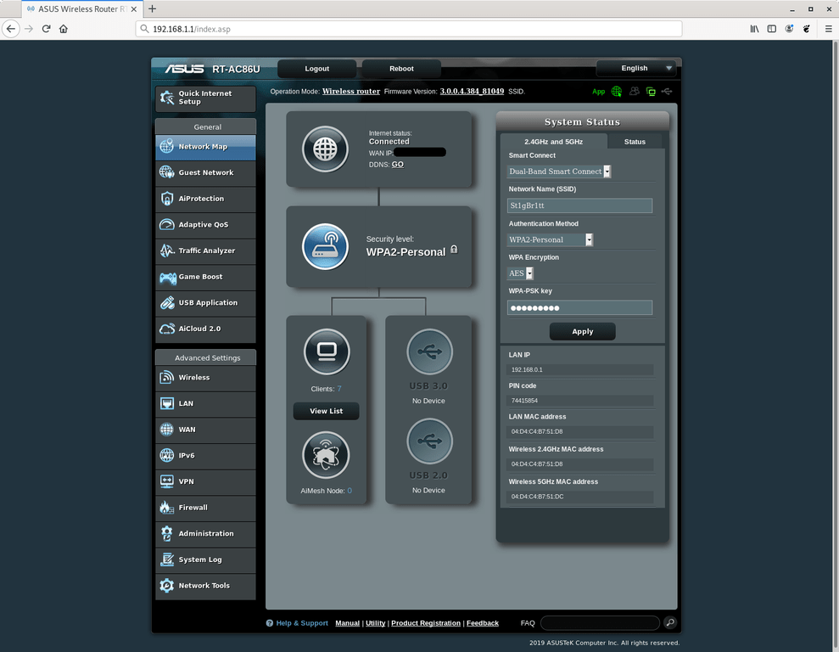Open the Authentication Method dropdown

click(551, 239)
